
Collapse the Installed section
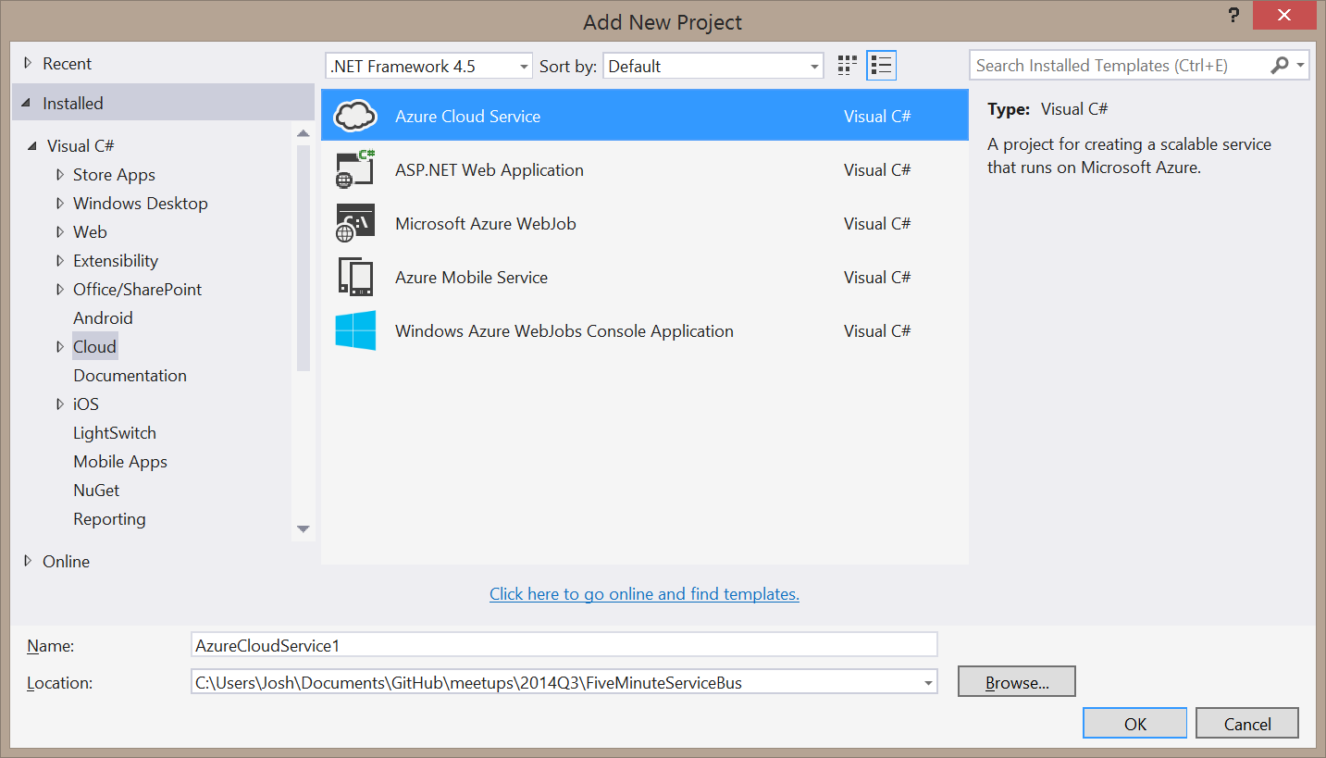tap(26, 104)
